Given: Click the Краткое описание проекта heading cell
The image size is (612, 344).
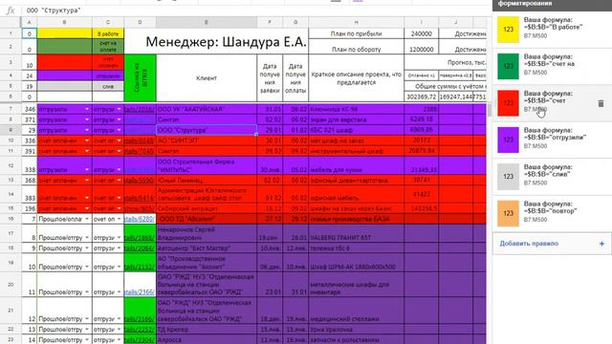Looking at the screenshot, I should click(356, 78).
